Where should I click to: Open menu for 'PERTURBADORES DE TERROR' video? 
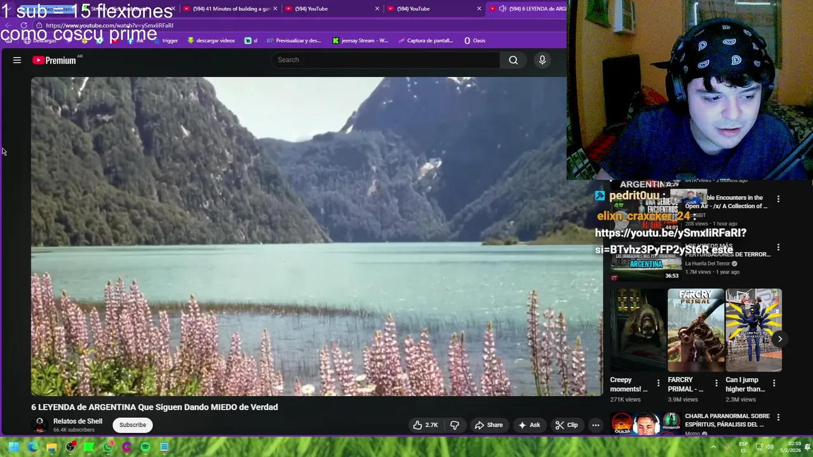tap(778, 248)
